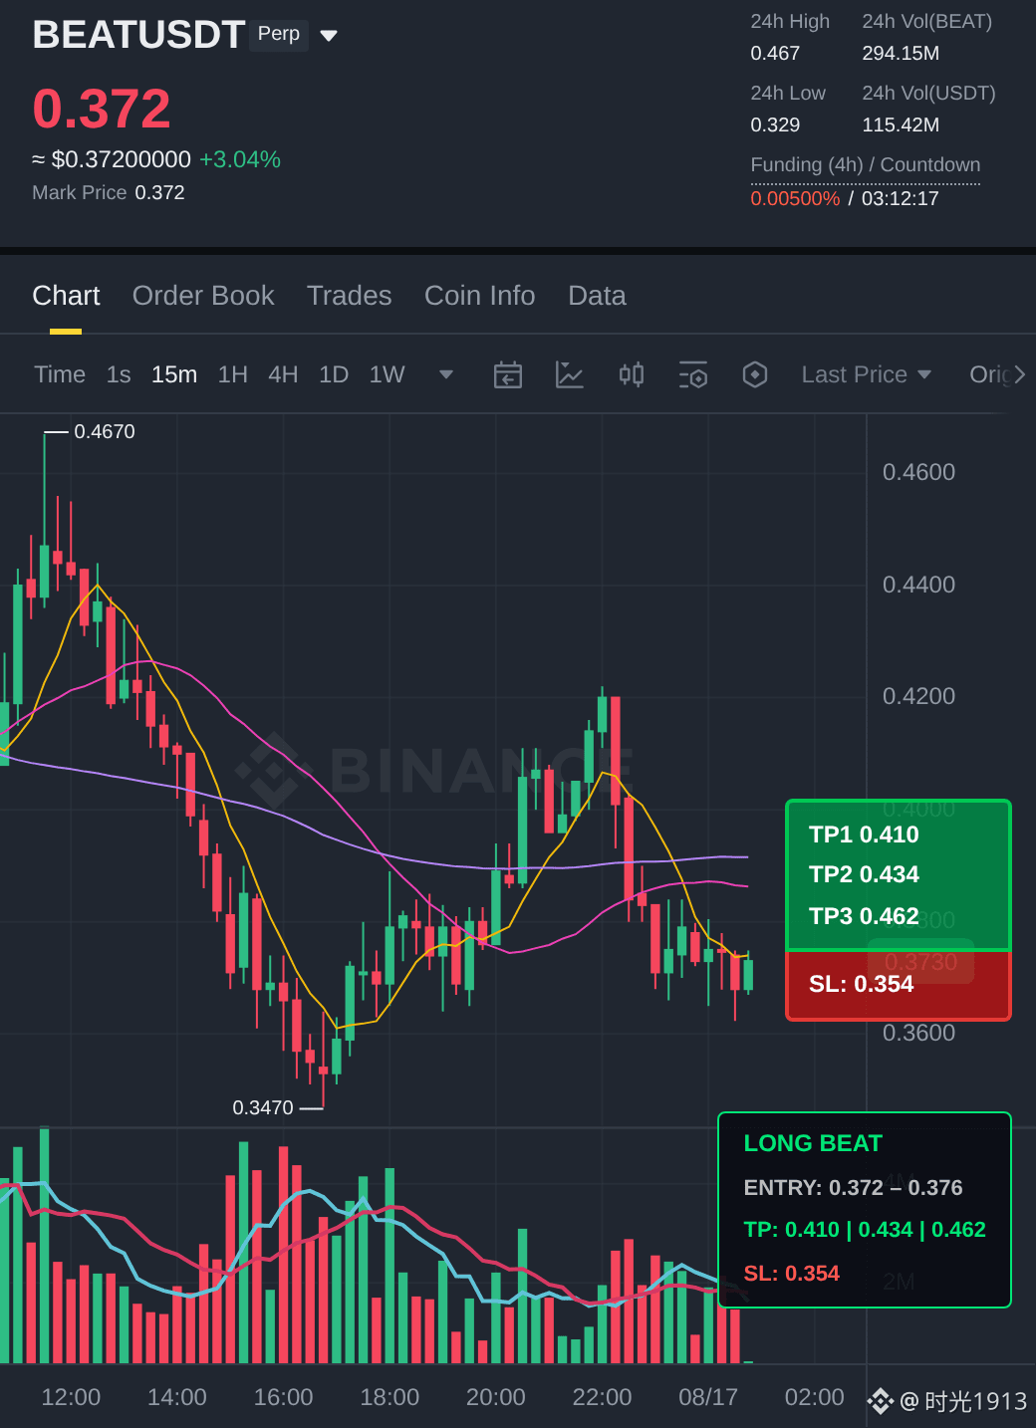
Task: Click the Mark Price 0.372 text
Action: [x=109, y=192]
